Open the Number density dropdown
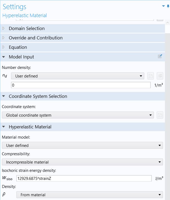Viewport: 170px width, 200px height. [77, 76]
